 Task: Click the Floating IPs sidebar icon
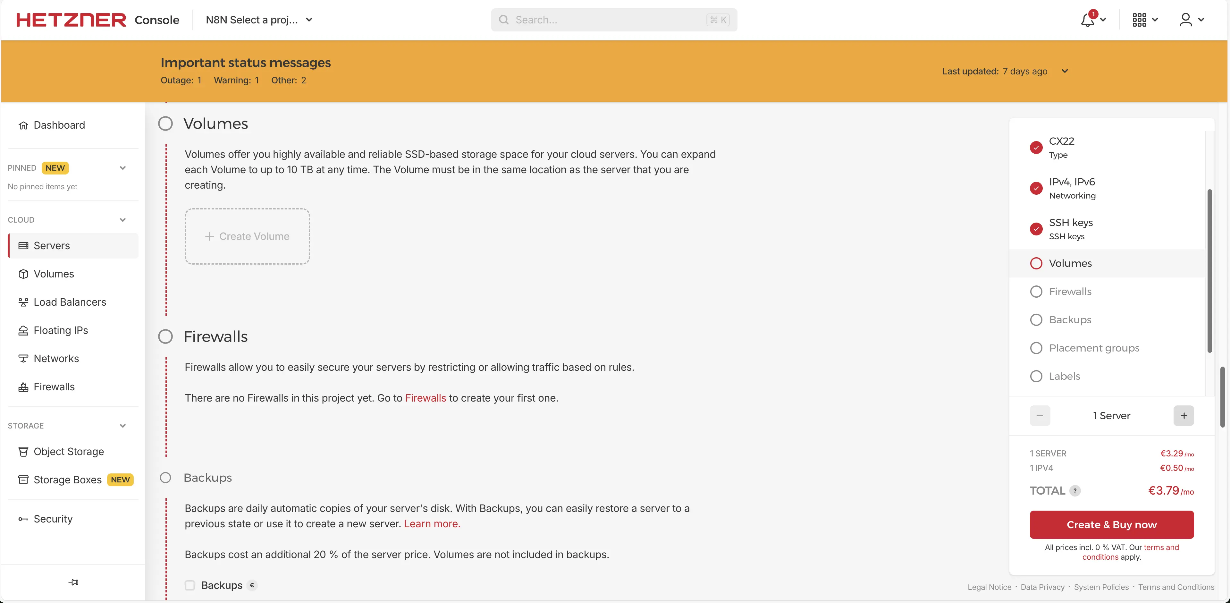(23, 330)
